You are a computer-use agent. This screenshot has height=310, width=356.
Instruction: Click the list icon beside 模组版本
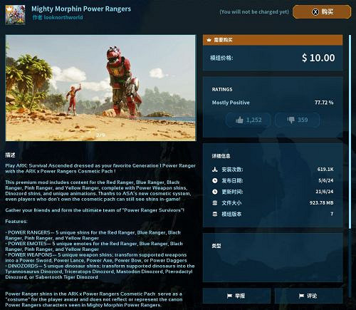[214, 214]
